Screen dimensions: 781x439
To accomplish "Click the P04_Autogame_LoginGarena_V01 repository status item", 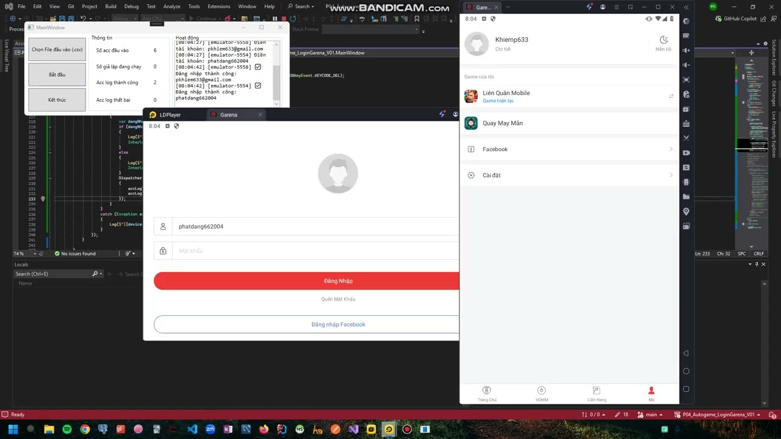I will pyautogui.click(x=719, y=415).
